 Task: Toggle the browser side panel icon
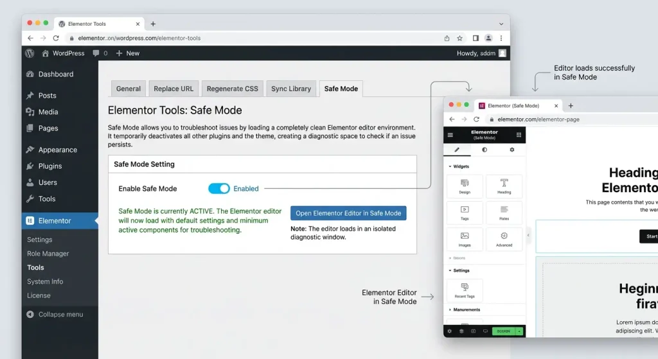(x=476, y=38)
